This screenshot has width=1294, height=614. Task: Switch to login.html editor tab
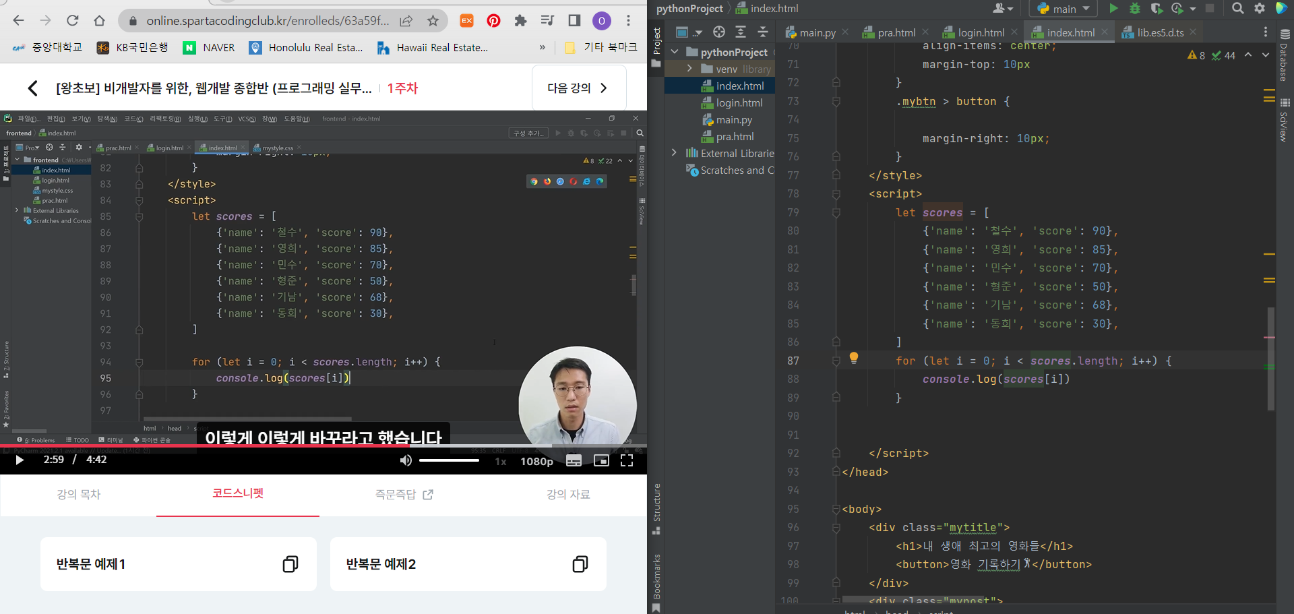[973, 32]
